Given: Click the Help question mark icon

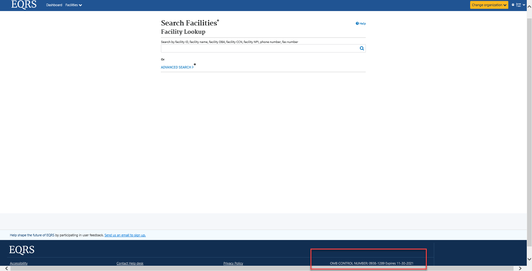Looking at the screenshot, I should pyautogui.click(x=357, y=23).
